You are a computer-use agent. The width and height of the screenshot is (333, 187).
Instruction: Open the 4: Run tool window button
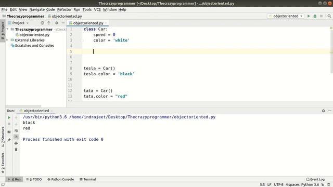(x=14, y=179)
